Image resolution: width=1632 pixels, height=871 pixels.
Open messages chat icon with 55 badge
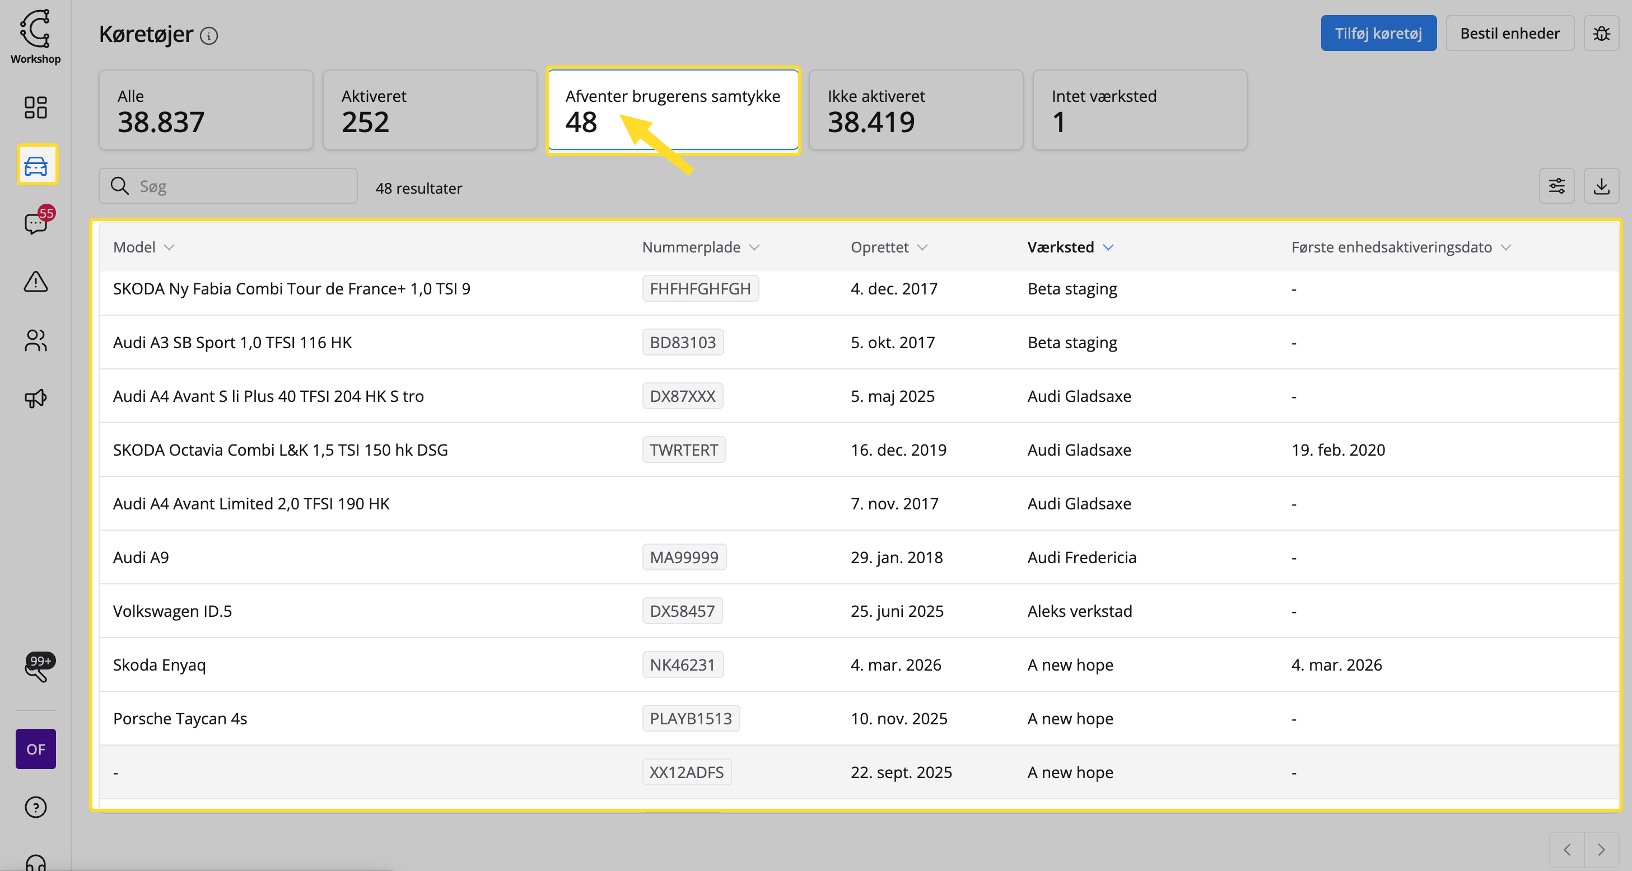pyautogui.click(x=35, y=223)
